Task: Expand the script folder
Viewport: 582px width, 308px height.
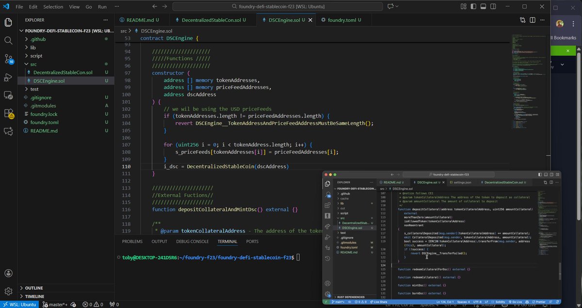Action: click(36, 56)
